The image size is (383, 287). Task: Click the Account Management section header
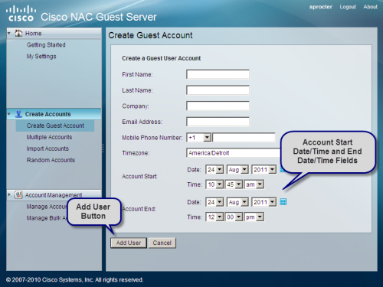pos(54,195)
